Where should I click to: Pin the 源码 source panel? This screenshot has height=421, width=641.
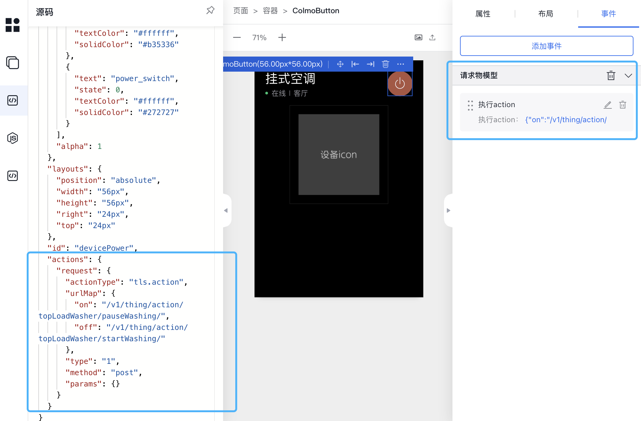click(210, 10)
